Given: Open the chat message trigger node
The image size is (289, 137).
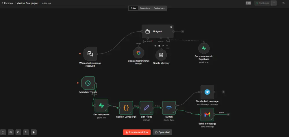Looking at the screenshot, I should point(90,54).
